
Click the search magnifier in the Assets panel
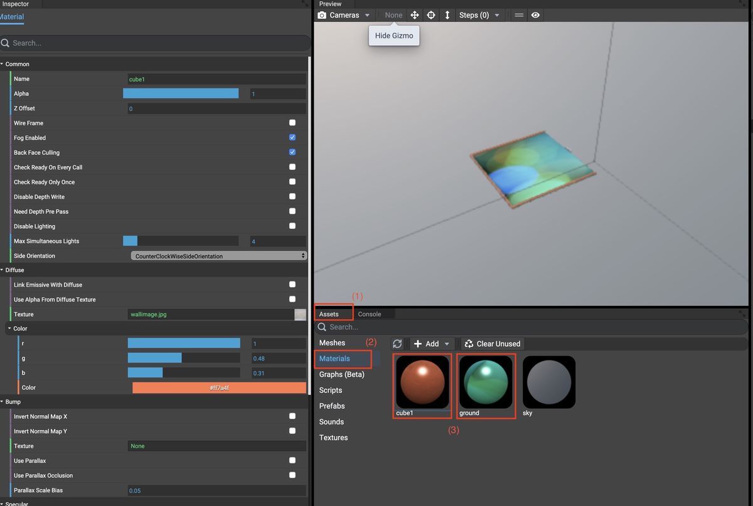[x=321, y=327]
